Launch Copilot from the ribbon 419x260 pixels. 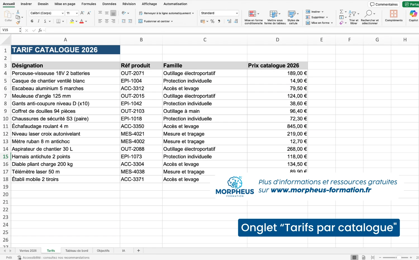(x=413, y=16)
